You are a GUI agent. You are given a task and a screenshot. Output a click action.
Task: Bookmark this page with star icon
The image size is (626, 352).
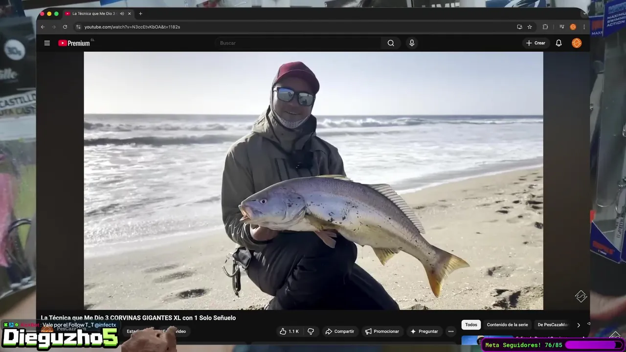(530, 27)
